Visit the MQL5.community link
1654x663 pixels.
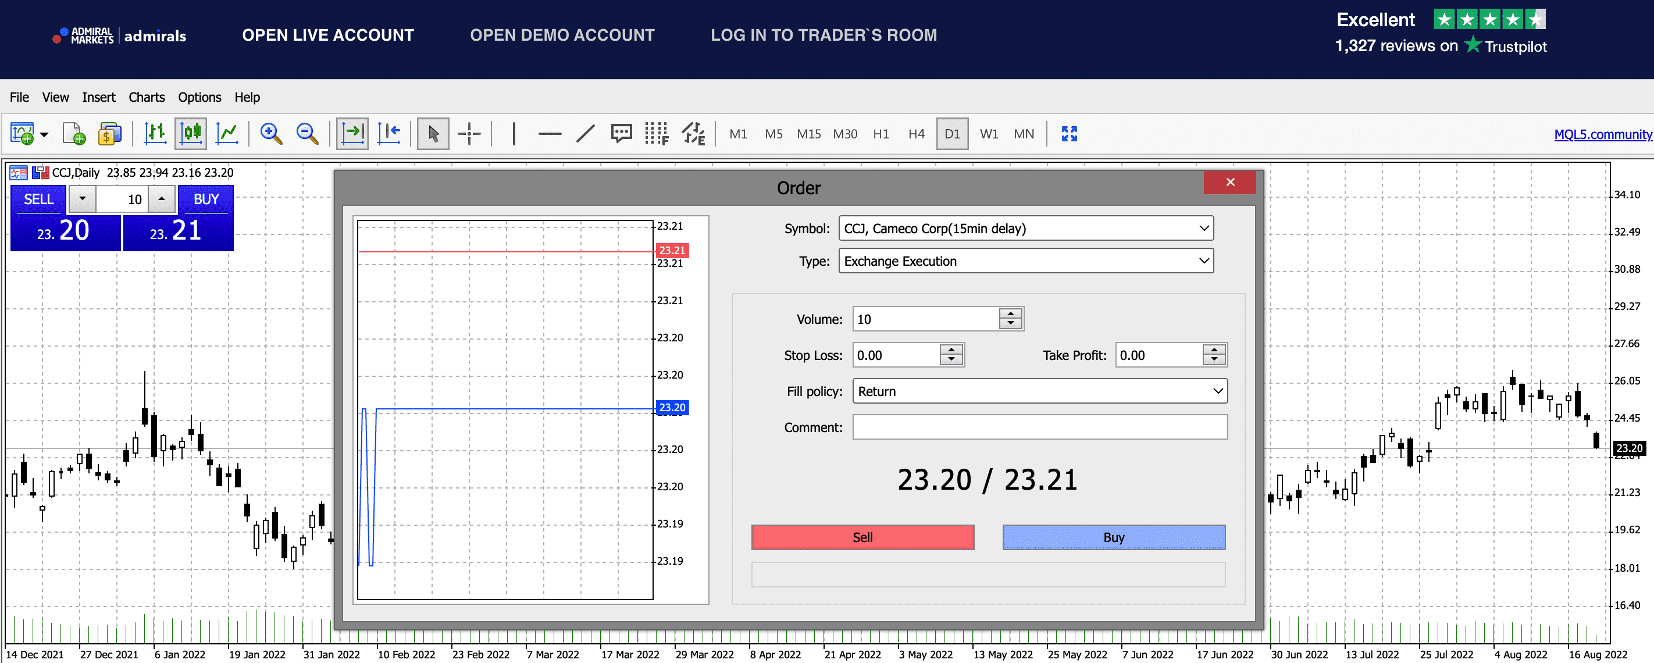click(x=1603, y=134)
